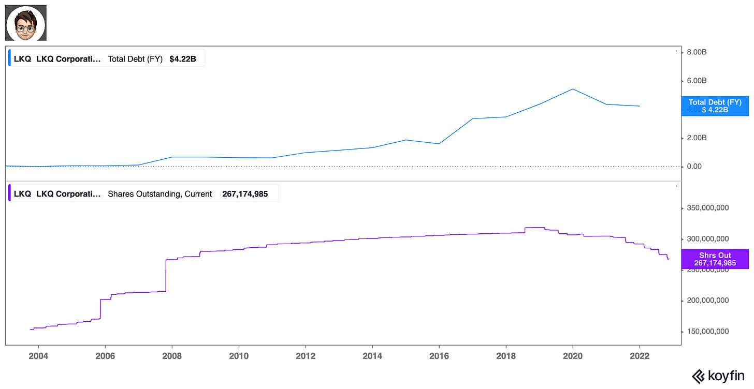Click the blue color bar in Total Debt legend
Viewport: 754px width, 389px height.
(10, 59)
